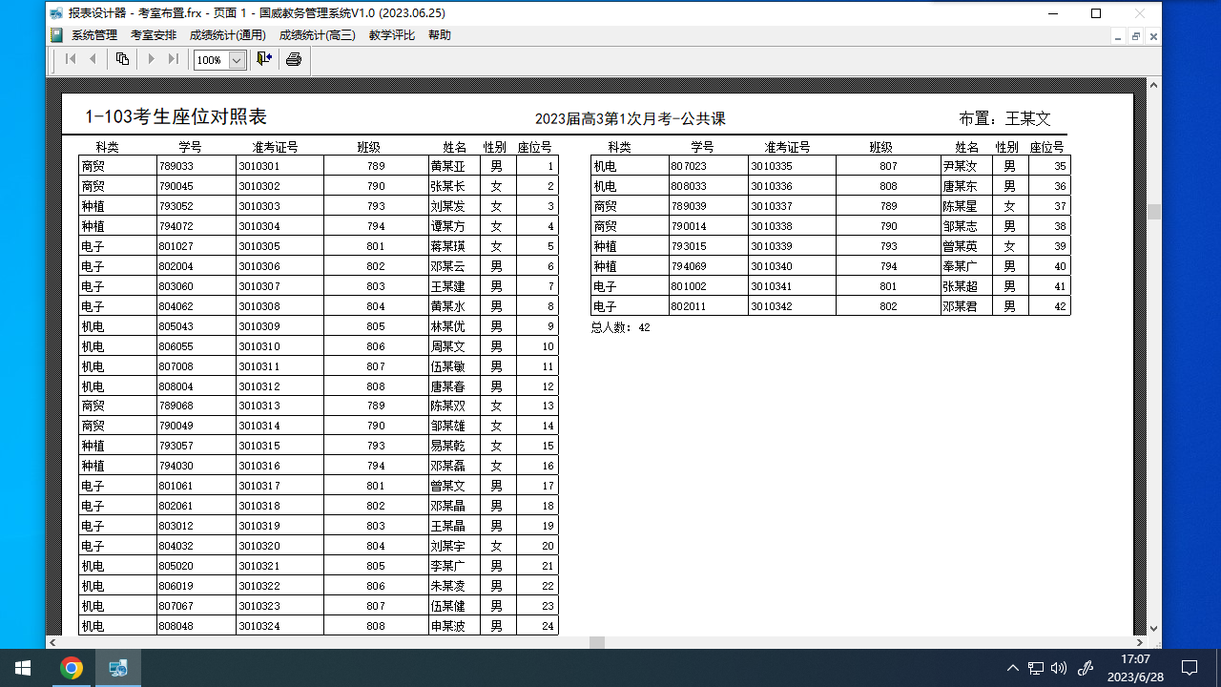This screenshot has height=687, width=1221.
Task: Exit preview via the door icon
Action: pos(264,58)
